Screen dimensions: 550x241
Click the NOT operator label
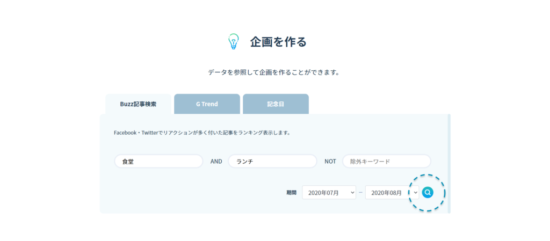[x=330, y=162]
